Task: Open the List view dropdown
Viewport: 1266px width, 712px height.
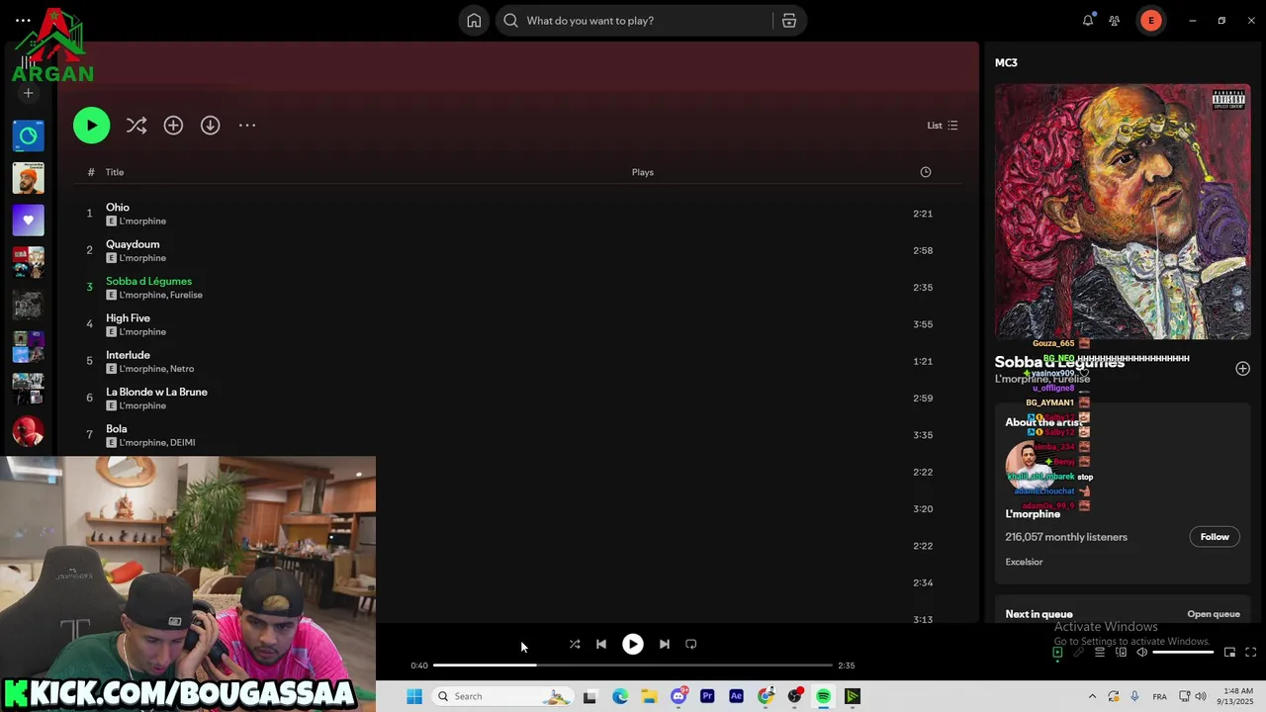Action: (x=942, y=126)
